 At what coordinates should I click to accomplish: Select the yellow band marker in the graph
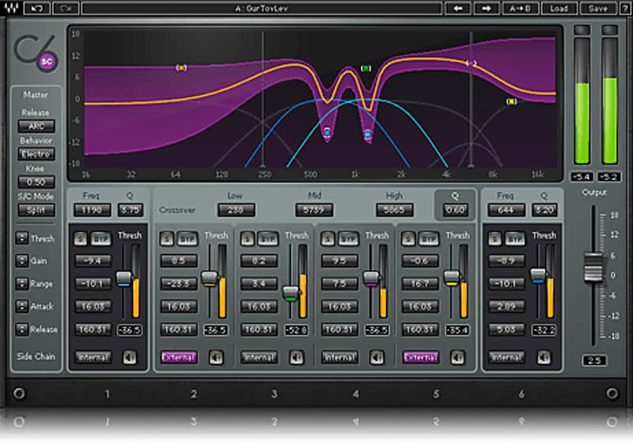[511, 101]
